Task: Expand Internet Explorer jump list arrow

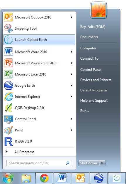Action: [x=71, y=97]
